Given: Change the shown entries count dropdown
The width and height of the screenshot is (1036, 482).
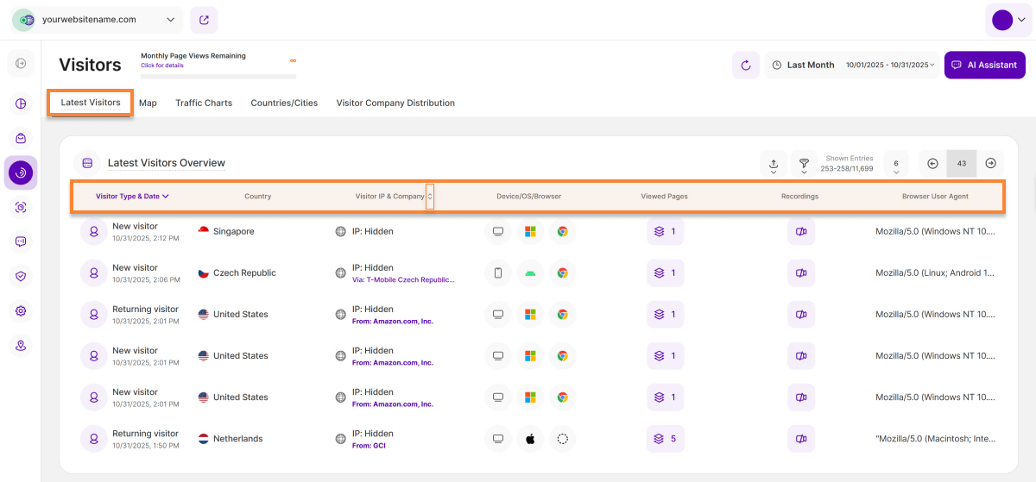Looking at the screenshot, I should pyautogui.click(x=896, y=164).
